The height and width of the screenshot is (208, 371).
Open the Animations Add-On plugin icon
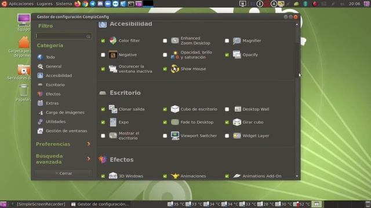click(x=237, y=176)
